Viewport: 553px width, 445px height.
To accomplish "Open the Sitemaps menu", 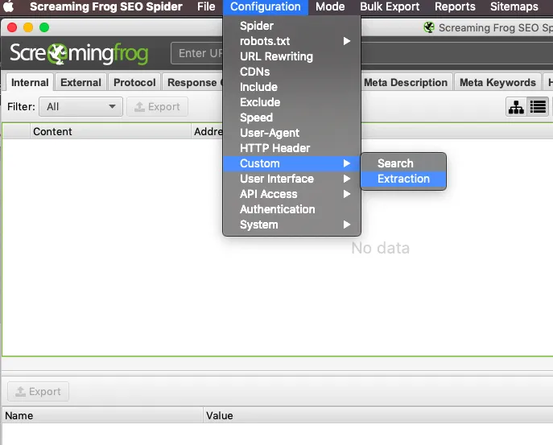I will tap(514, 6).
